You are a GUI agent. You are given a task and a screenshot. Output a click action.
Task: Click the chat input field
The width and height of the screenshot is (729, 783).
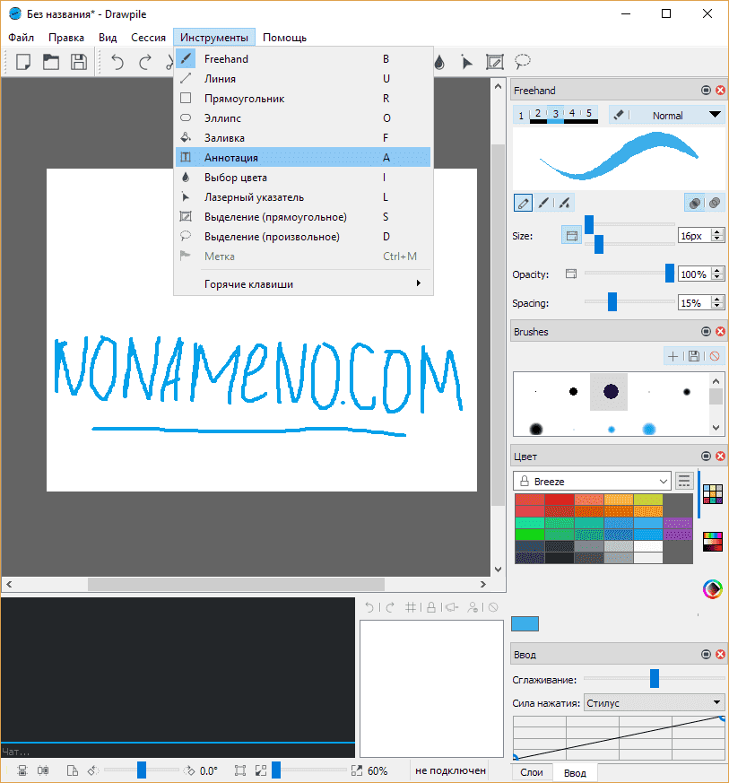178,752
